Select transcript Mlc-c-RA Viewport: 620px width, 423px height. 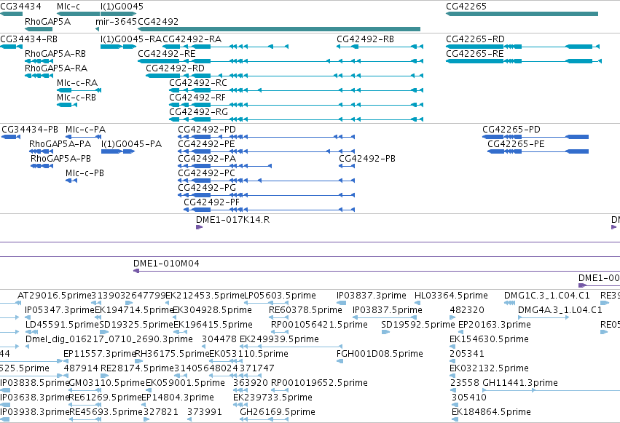[x=79, y=90]
